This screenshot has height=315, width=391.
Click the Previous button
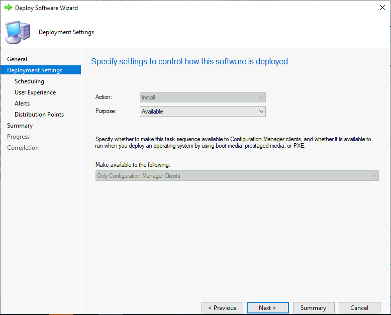(222, 308)
